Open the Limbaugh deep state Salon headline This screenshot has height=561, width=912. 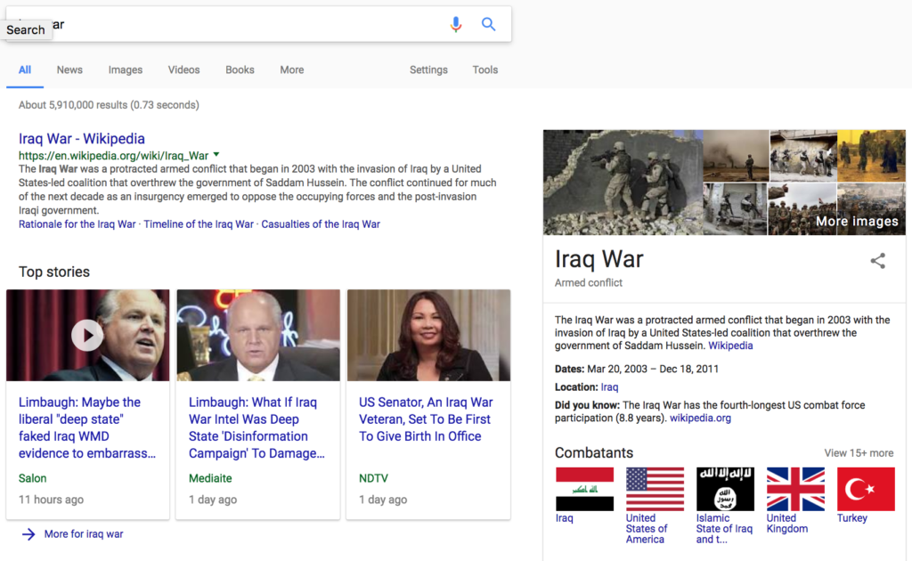[87, 427]
